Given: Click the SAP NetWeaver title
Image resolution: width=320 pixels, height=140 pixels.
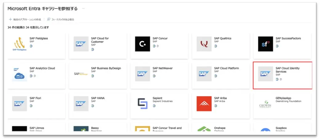Looking at the screenshot, I should tap(162, 68).
